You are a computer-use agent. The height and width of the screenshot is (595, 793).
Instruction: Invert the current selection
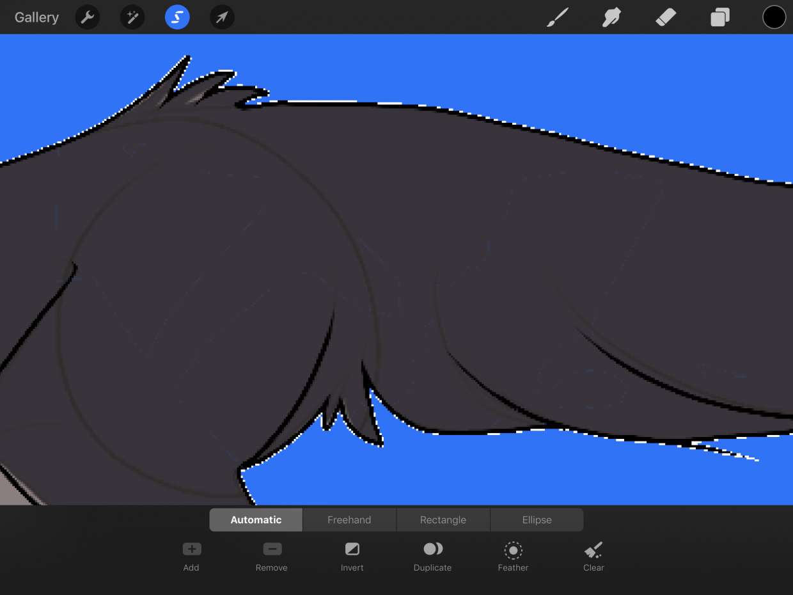(x=352, y=557)
